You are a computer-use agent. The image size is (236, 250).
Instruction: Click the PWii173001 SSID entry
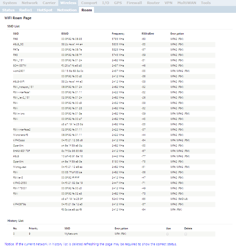(20, 188)
